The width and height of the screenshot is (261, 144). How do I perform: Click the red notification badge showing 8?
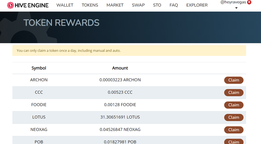point(249,2)
